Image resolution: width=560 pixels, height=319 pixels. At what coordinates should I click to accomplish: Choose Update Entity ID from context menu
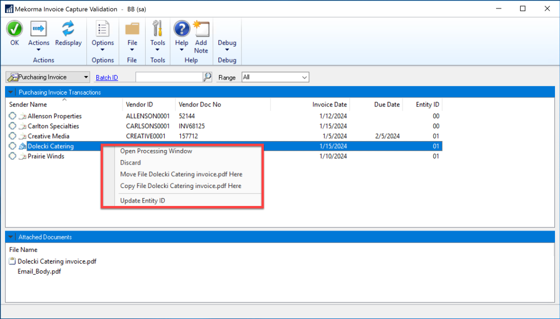coord(142,200)
